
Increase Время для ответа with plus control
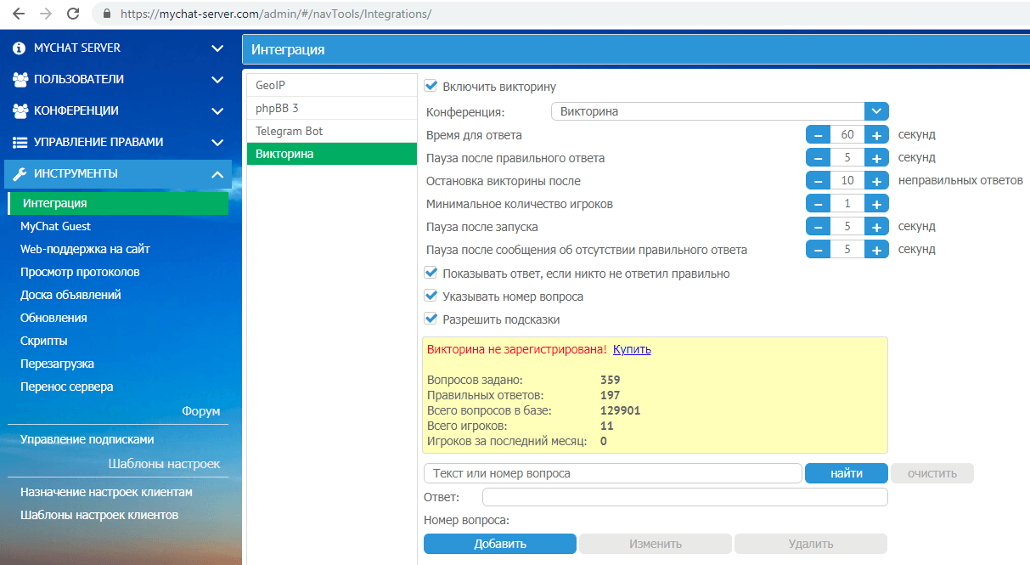[875, 133]
